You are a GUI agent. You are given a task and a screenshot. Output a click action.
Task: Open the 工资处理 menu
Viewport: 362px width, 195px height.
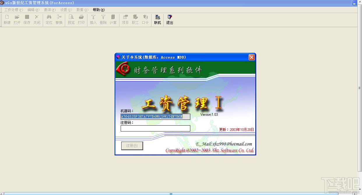13,10
